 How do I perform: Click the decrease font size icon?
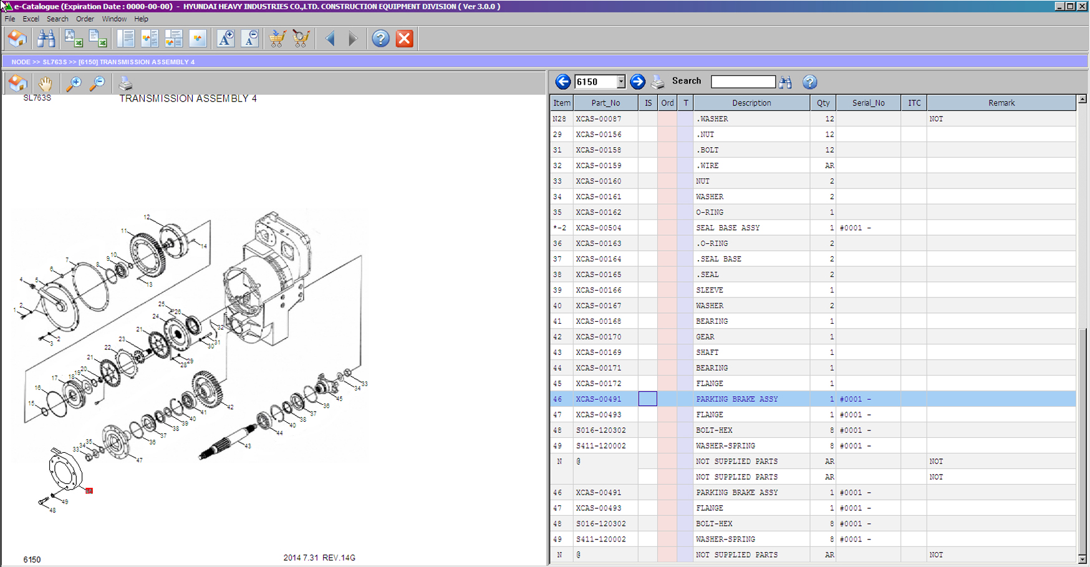(x=250, y=39)
